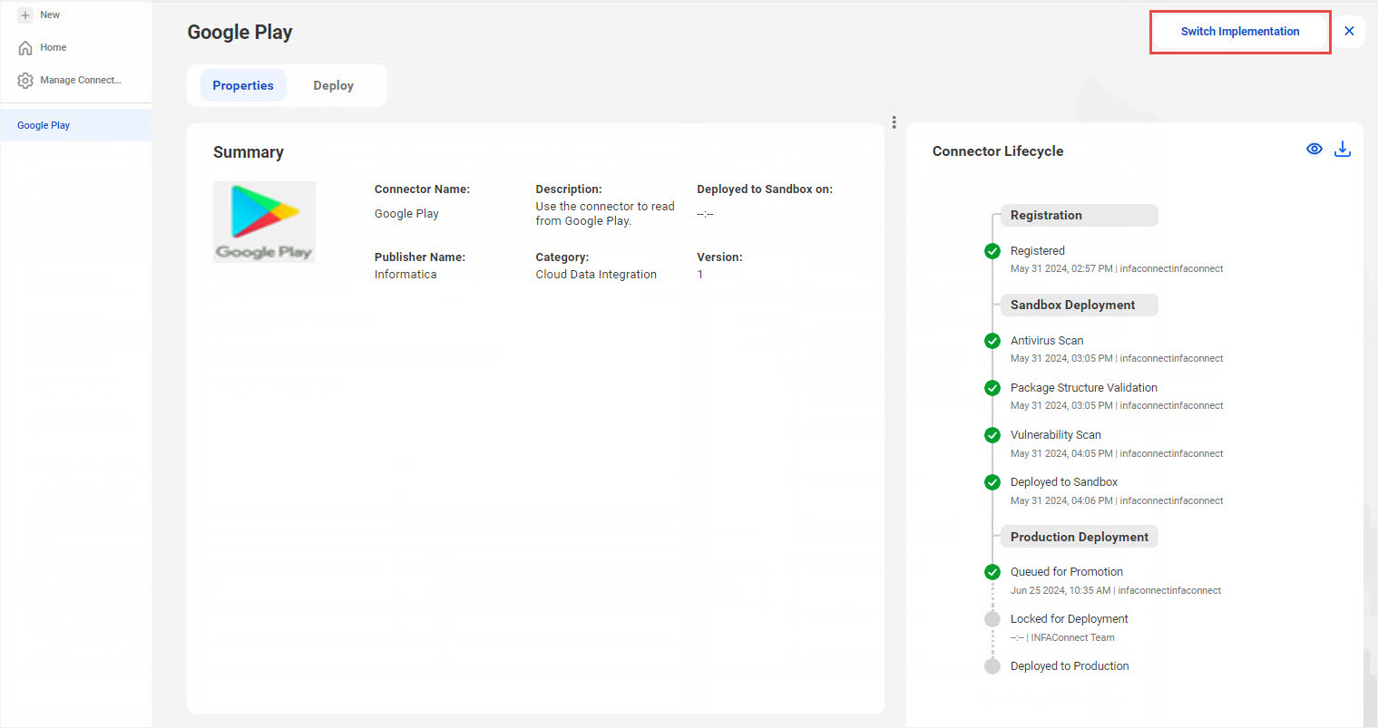
Task: Click the Queued for Promotion check icon
Action: [992, 572]
